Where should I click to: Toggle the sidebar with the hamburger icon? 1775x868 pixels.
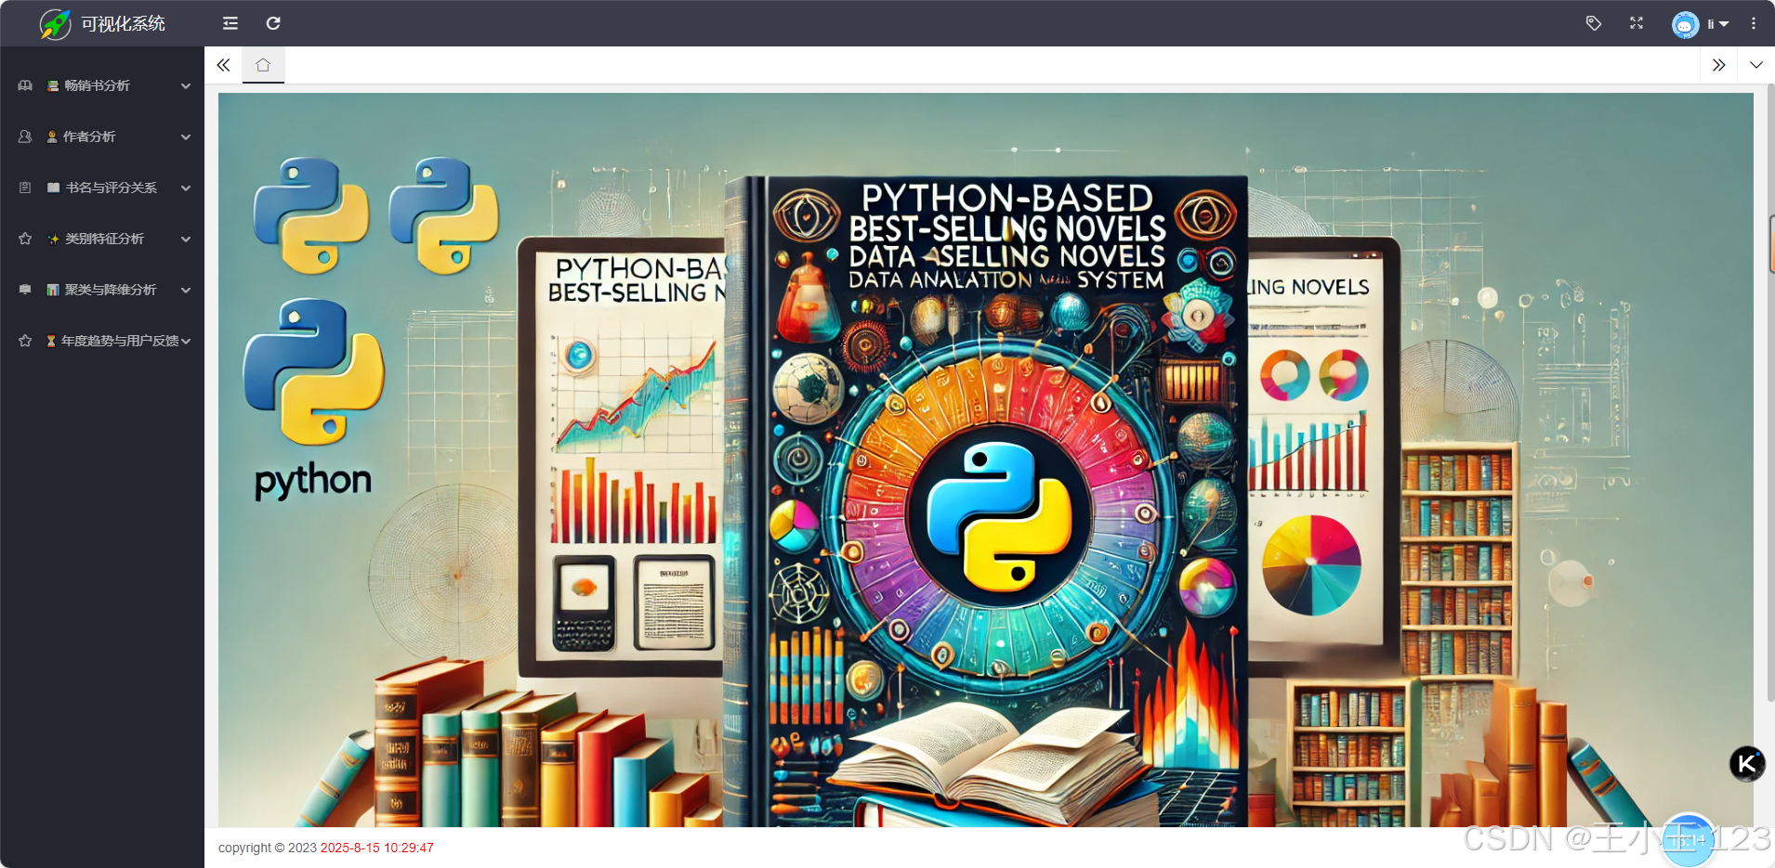click(x=230, y=23)
